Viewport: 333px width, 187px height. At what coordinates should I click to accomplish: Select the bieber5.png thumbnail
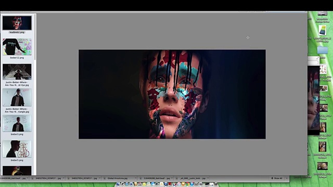17,149
